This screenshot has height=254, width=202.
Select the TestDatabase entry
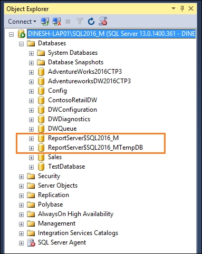[x=66, y=167]
